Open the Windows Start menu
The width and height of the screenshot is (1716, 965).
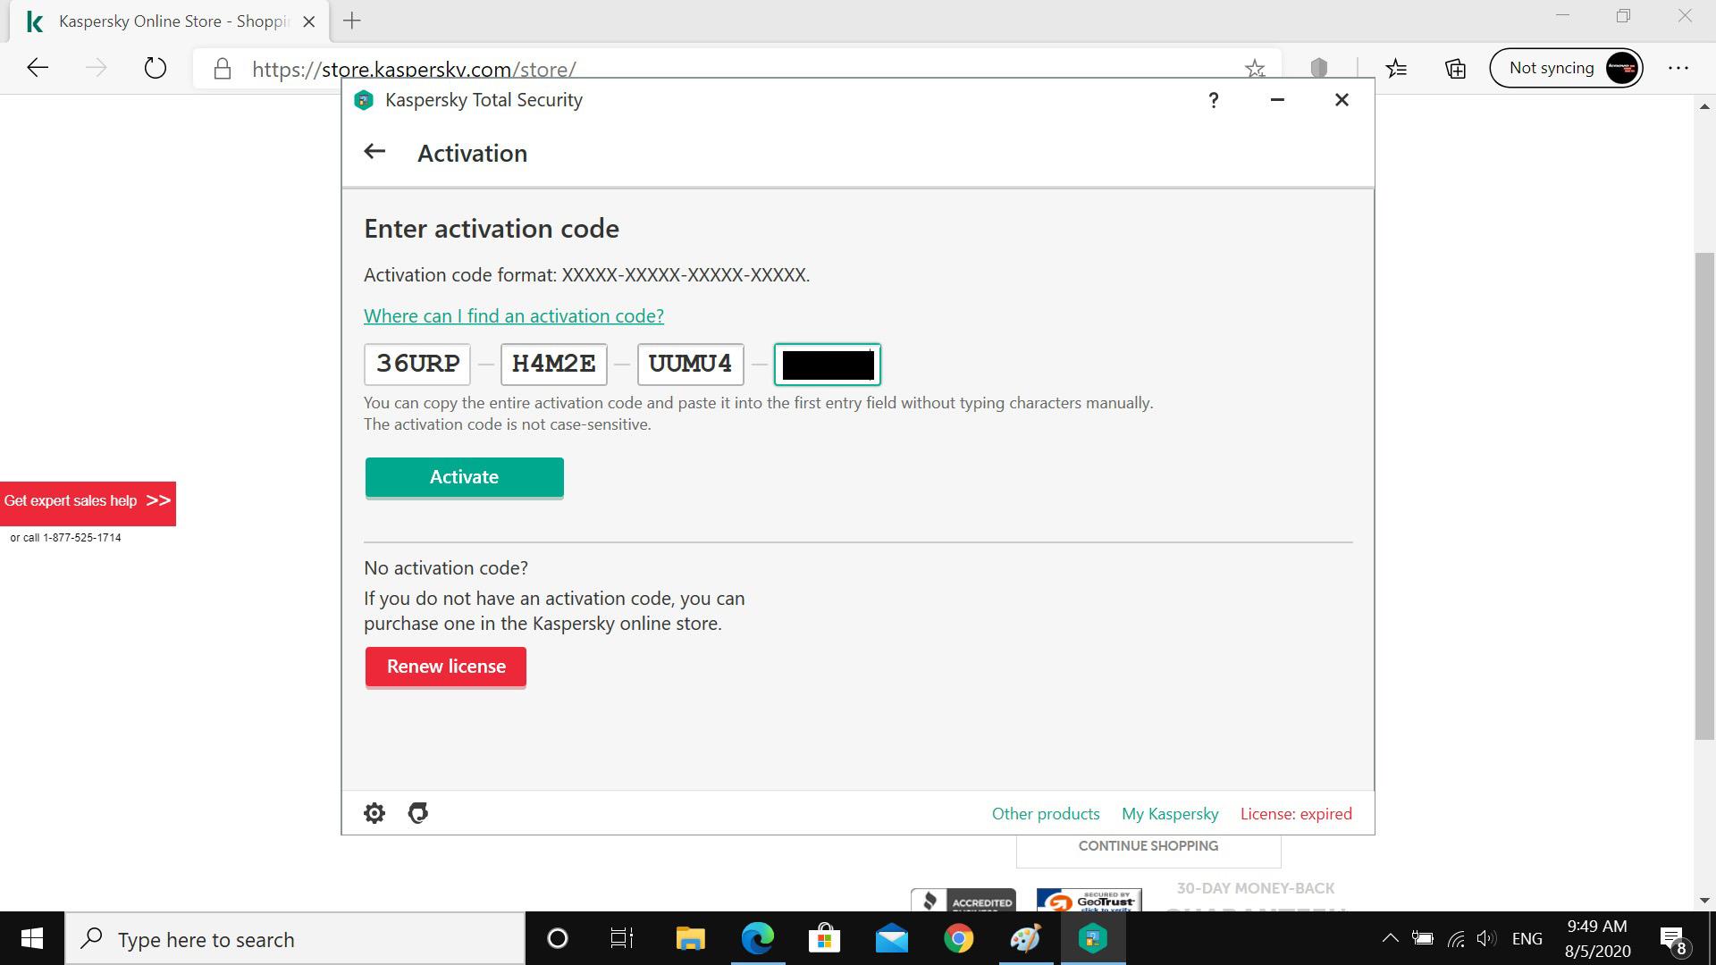coord(32,938)
